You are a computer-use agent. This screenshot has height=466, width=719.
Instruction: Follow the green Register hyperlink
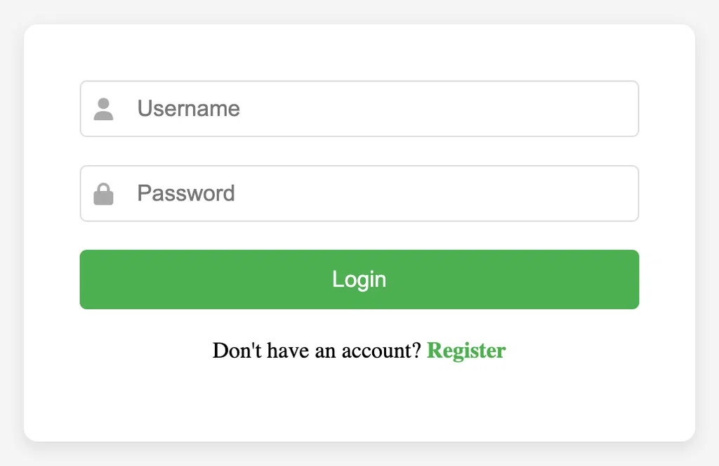click(466, 351)
